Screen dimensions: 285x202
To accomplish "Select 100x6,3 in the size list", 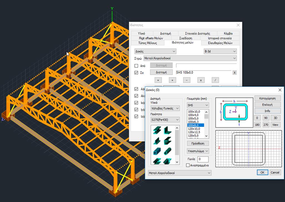I will [196, 122].
